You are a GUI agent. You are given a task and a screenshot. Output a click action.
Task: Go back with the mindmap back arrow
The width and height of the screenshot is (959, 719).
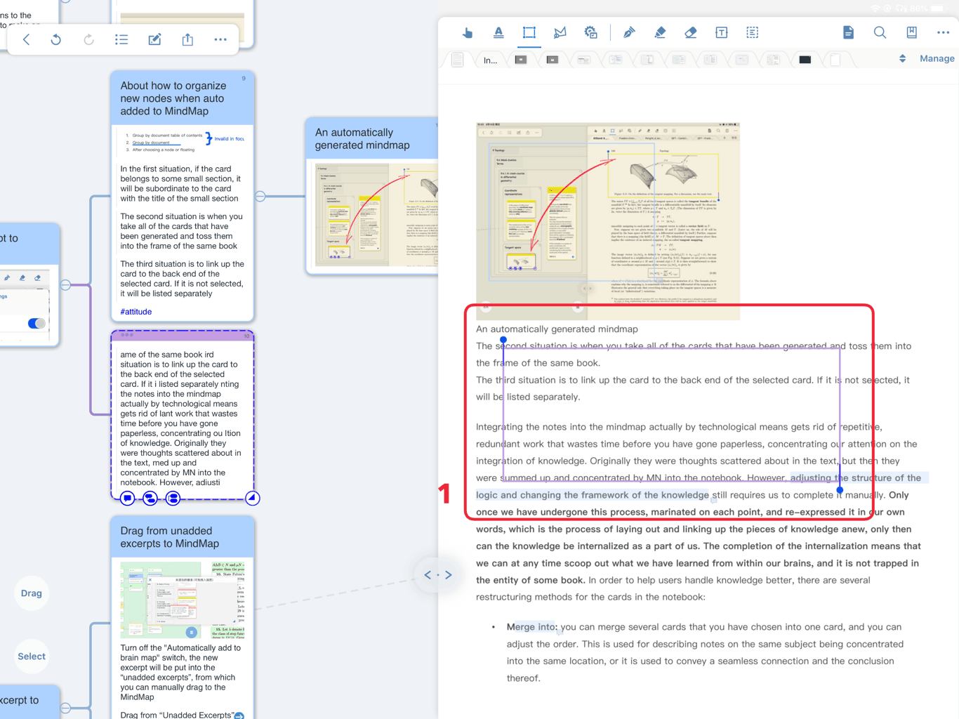point(27,40)
